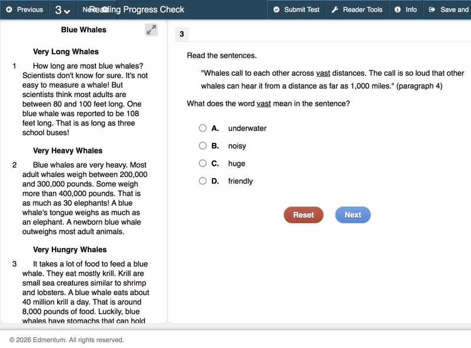Click the Submit Test checkmark icon

coord(277,9)
